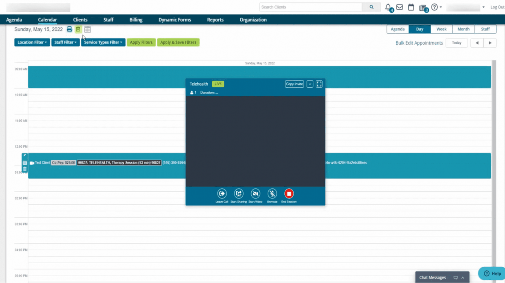This screenshot has height=283, width=505.
Task: Click the Help chat bubble button
Action: 492,273
